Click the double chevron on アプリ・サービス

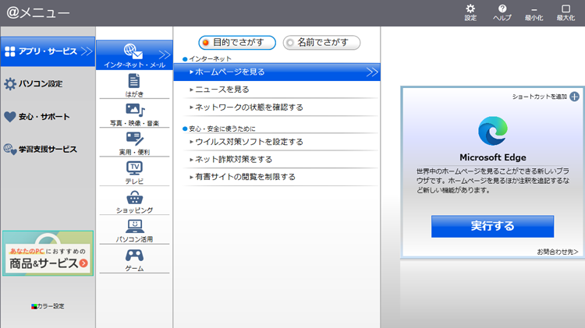(87, 51)
